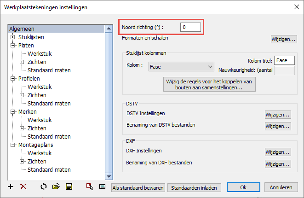Collapse the Platen tree node
304x198 pixels.
click(12, 45)
